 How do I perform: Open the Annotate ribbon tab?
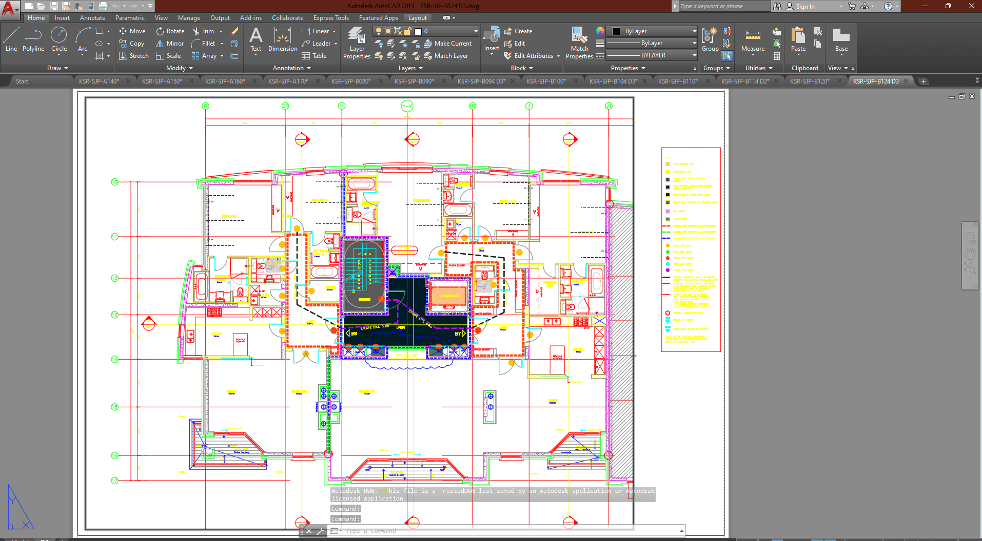92,18
